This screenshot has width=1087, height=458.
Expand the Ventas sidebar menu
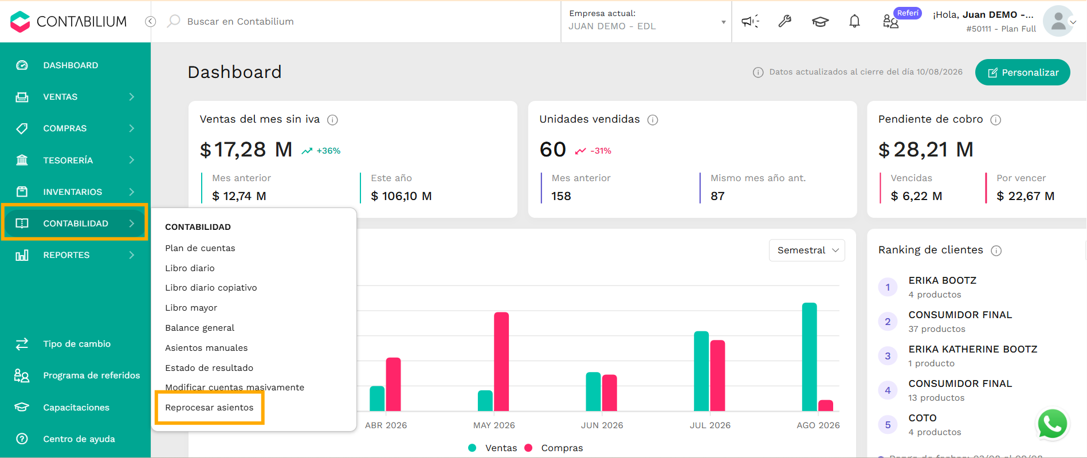point(75,97)
